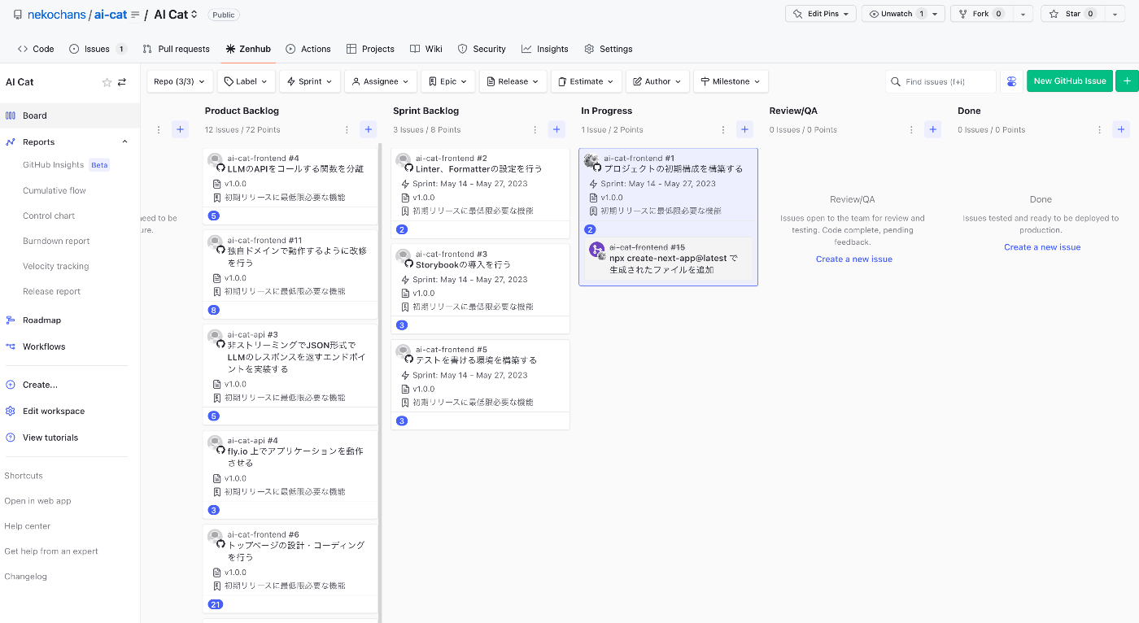Fork the ai-cat repository

981,14
